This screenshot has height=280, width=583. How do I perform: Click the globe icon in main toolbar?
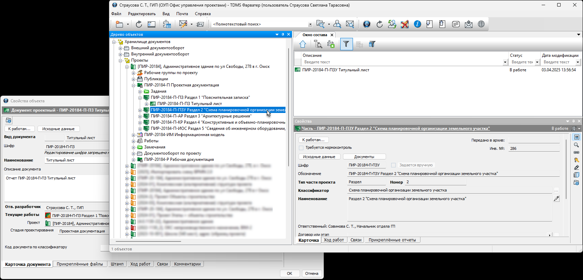[x=481, y=24]
